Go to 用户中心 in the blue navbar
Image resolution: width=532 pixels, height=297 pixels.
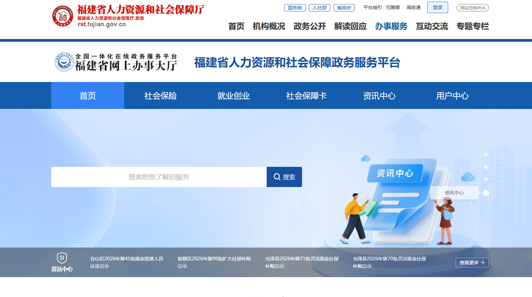point(452,96)
